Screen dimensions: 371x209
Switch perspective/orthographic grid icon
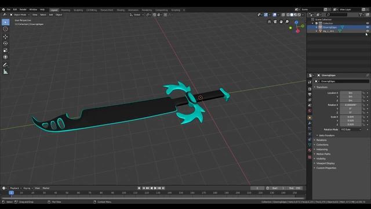click(x=269, y=22)
